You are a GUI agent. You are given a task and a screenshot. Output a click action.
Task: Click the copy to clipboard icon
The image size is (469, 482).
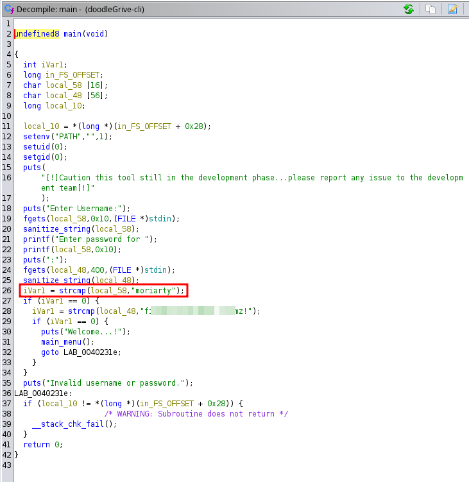point(431,9)
